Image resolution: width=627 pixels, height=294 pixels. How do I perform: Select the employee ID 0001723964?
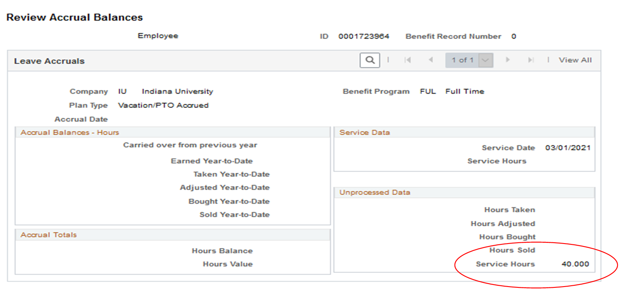[x=364, y=36]
